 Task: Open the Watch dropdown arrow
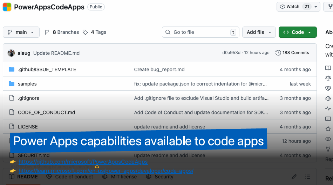pyautogui.click(x=316, y=7)
